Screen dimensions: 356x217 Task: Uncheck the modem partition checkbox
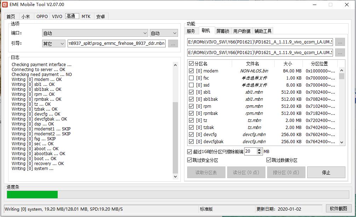click(x=191, y=71)
